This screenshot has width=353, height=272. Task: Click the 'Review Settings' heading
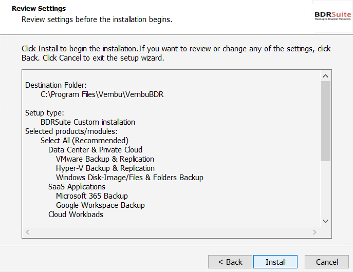tap(39, 9)
